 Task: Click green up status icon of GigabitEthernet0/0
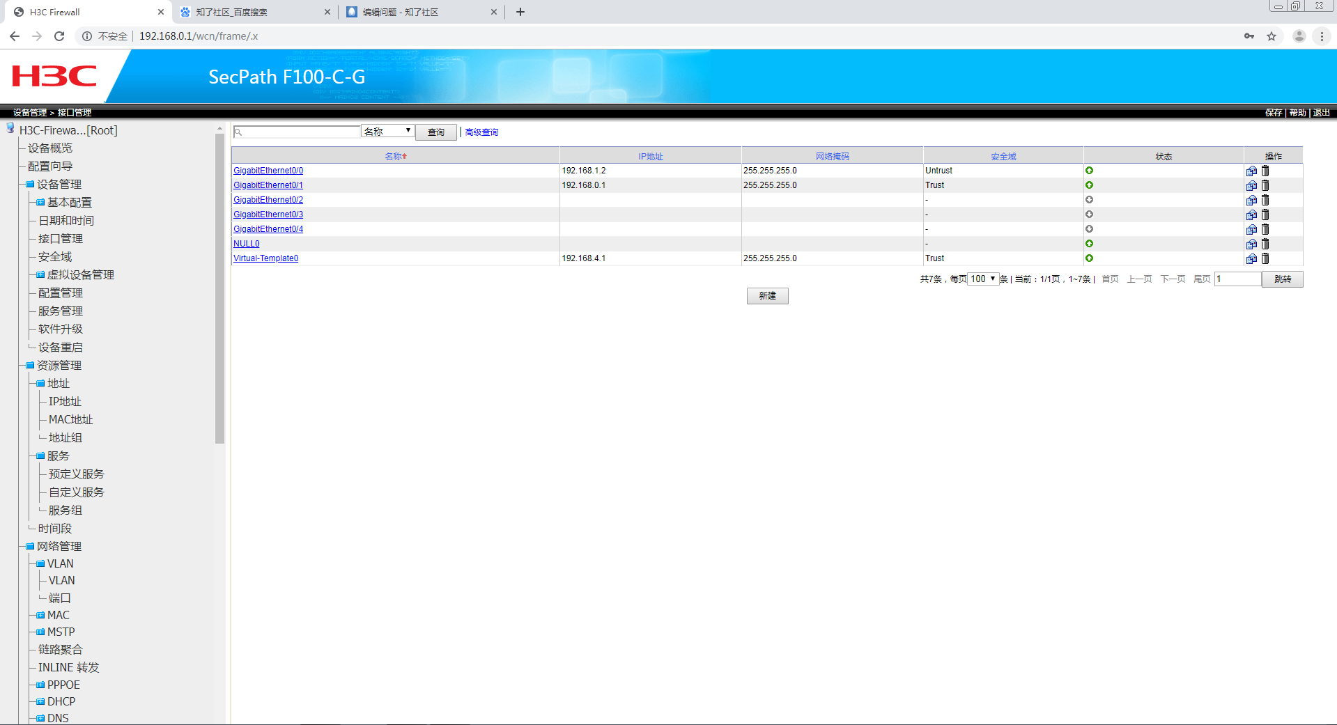[x=1089, y=171]
